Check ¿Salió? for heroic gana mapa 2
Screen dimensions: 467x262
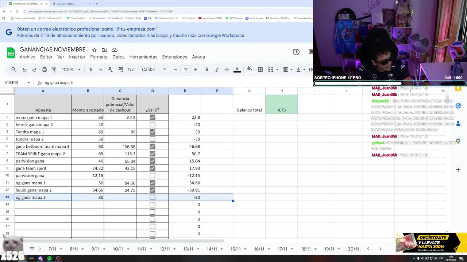(x=153, y=125)
